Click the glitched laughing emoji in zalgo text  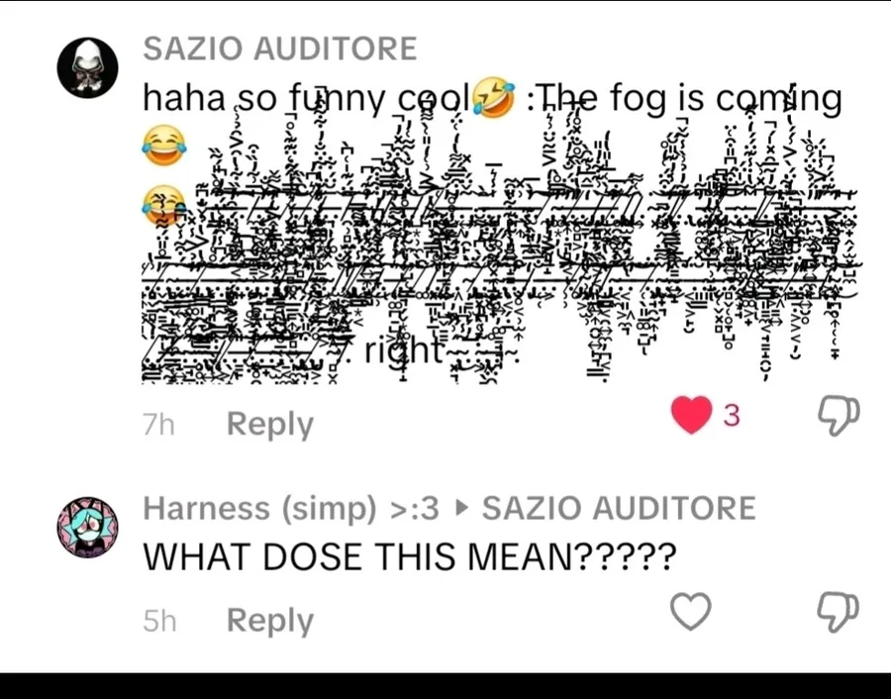pyautogui.click(x=162, y=205)
